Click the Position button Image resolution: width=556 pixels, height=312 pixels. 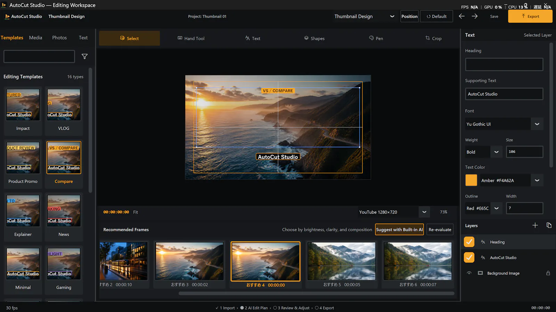pos(409,16)
